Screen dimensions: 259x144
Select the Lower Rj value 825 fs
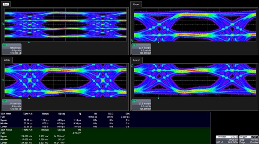45,127
